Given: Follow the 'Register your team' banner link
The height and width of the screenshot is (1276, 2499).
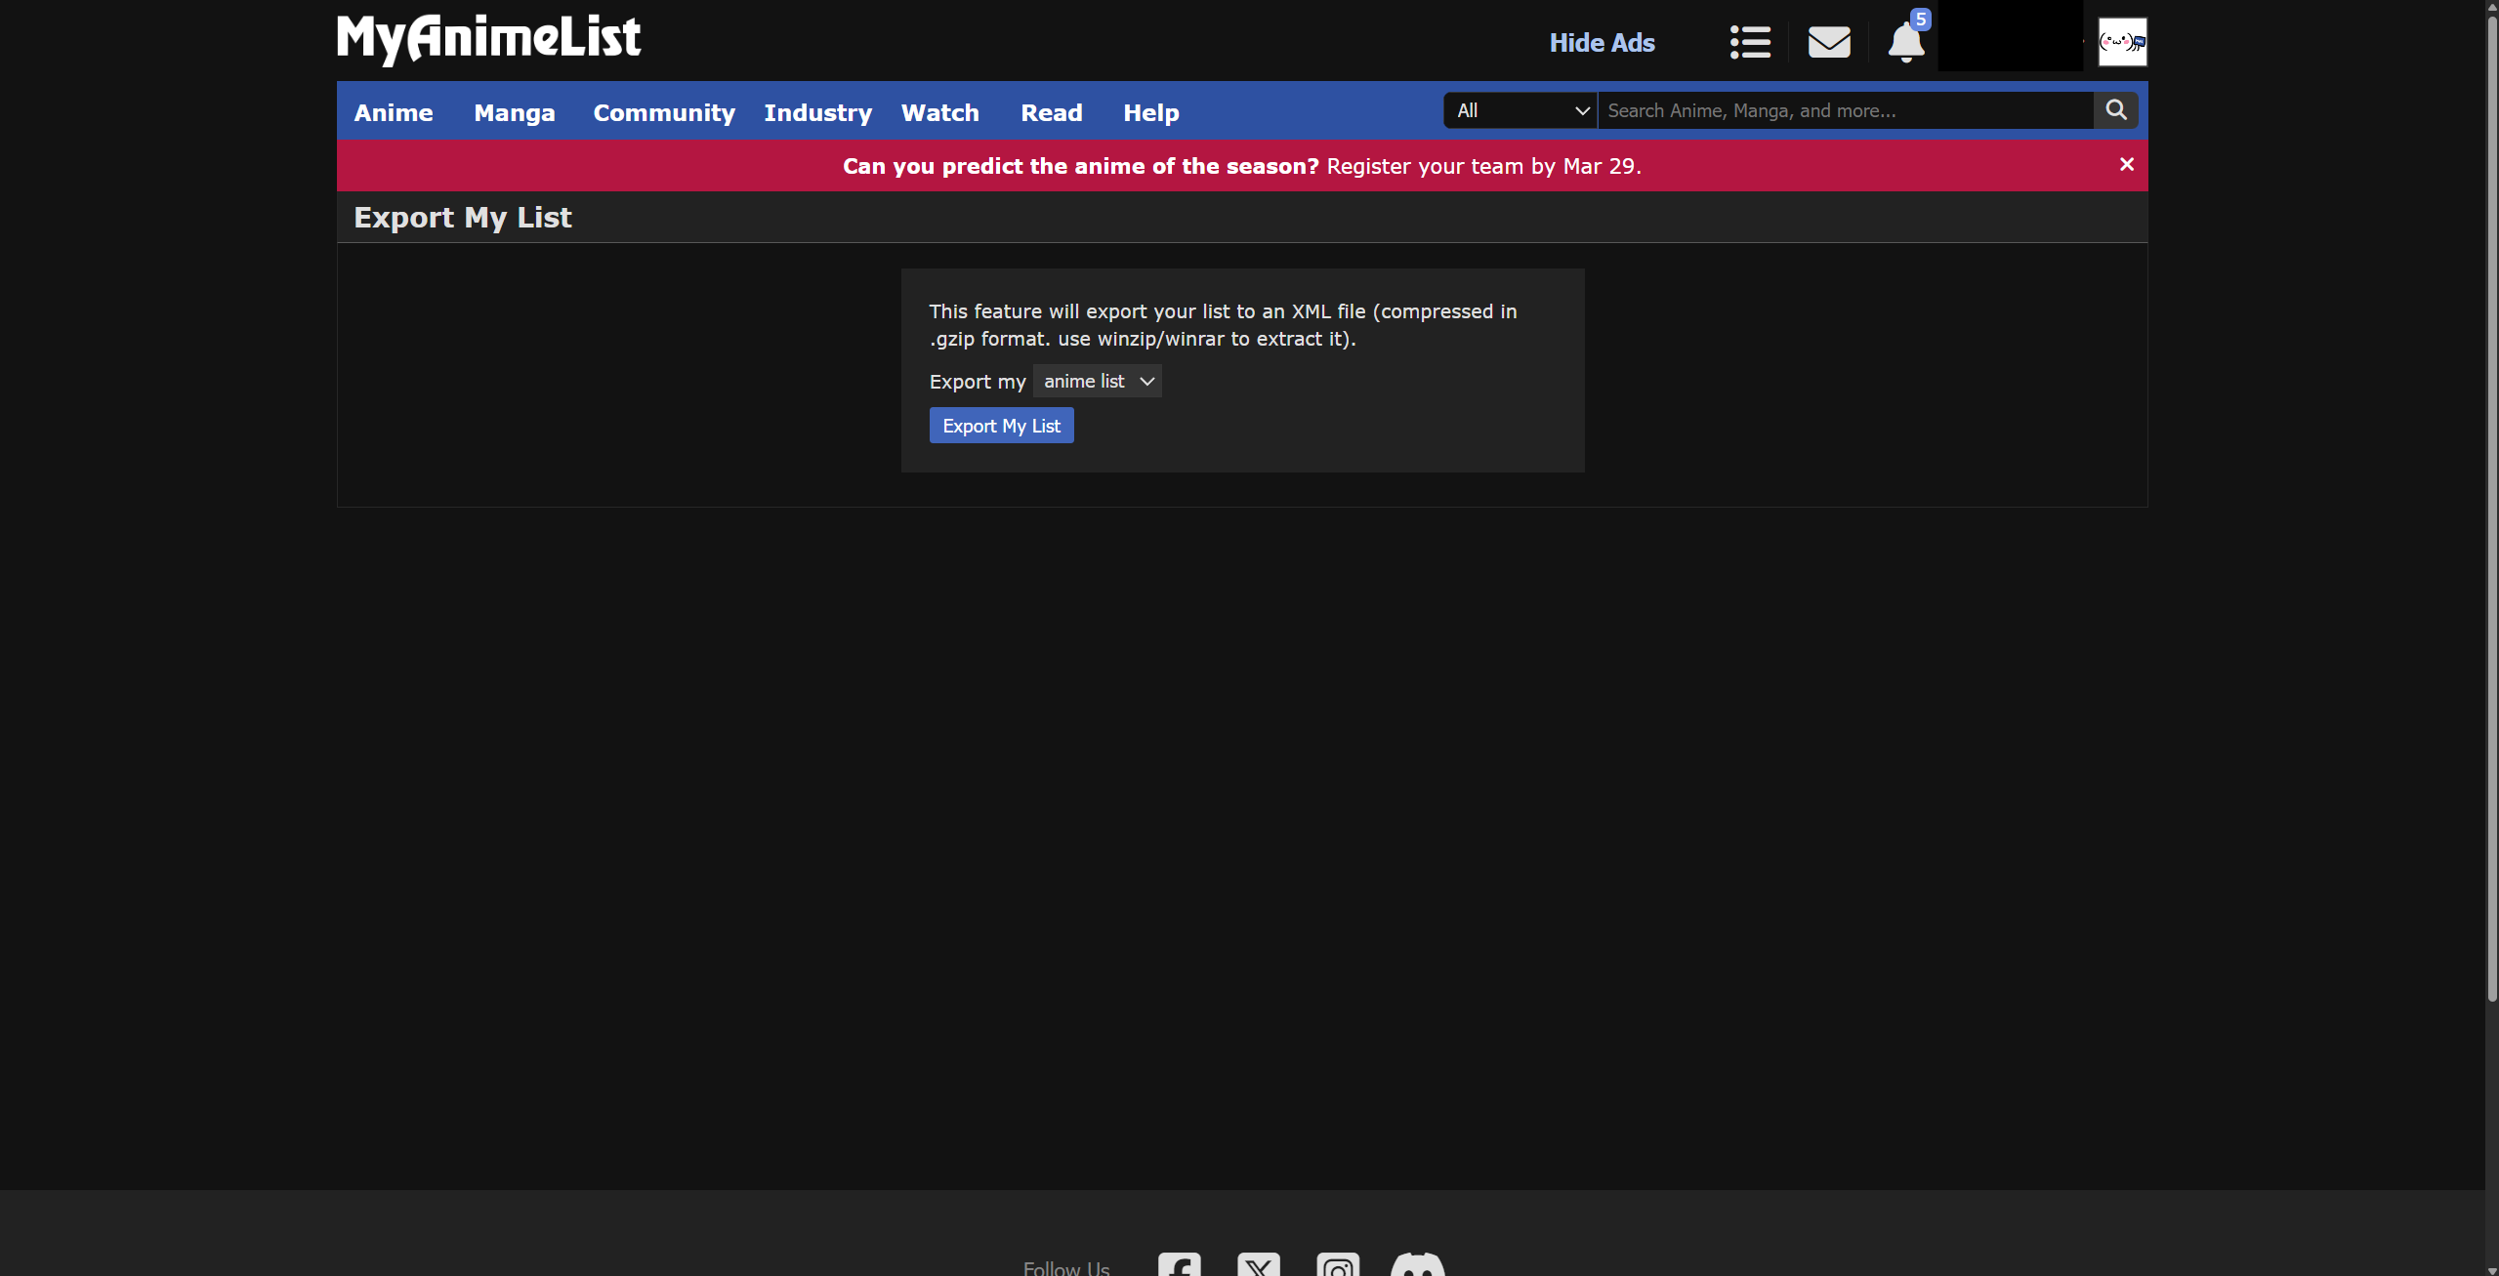Looking at the screenshot, I should click(1481, 166).
